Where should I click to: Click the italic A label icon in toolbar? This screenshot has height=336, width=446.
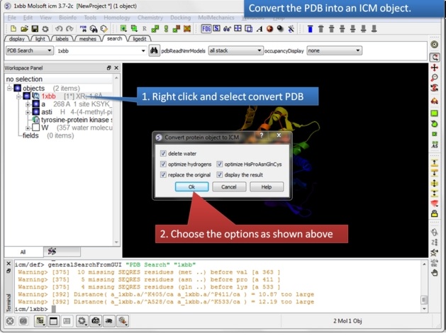tap(261, 28)
